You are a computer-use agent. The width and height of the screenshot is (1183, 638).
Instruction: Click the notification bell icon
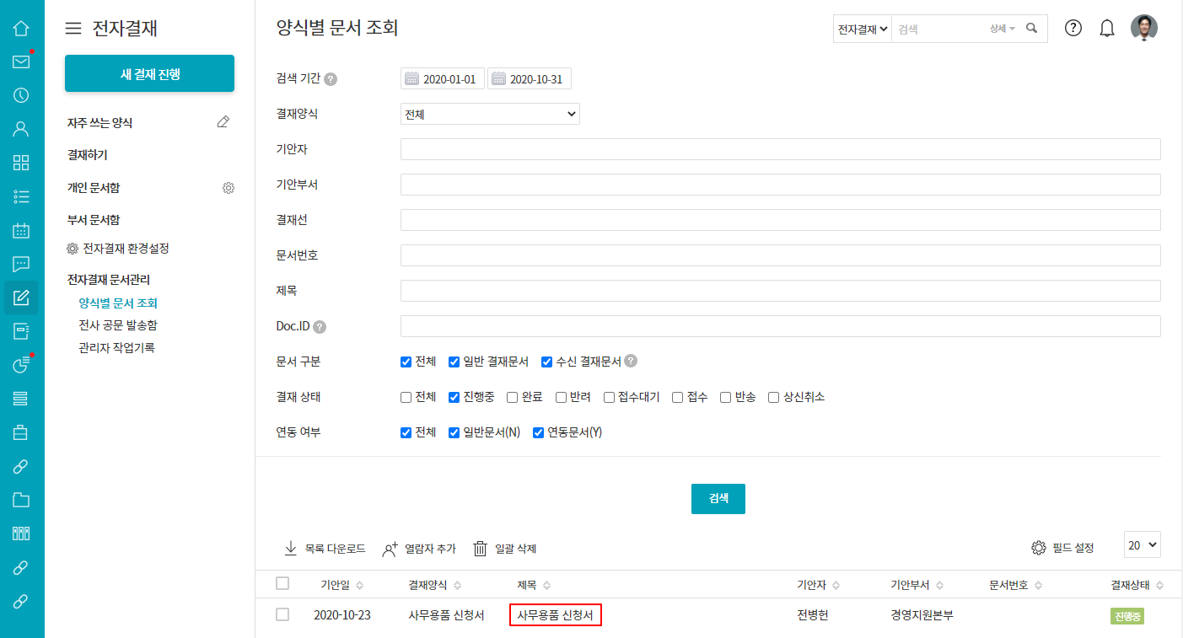pyautogui.click(x=1107, y=28)
